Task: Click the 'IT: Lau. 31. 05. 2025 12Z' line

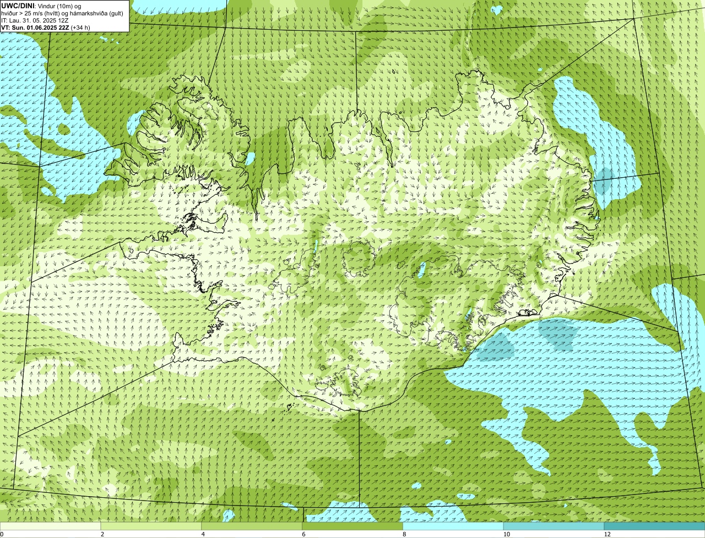Action: [x=35, y=20]
